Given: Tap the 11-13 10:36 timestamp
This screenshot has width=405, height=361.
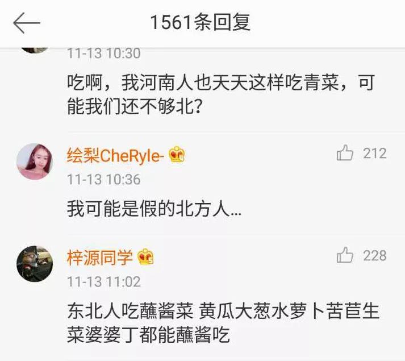Looking at the screenshot, I should tap(104, 179).
